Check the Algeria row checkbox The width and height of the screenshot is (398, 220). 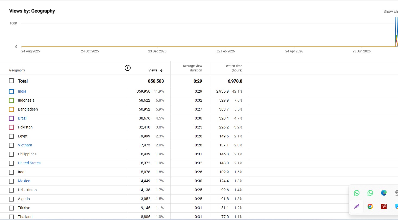point(11,199)
